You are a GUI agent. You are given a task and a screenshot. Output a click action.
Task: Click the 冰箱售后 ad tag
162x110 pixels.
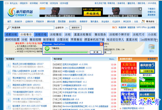pyautogui.click(x=26, y=35)
